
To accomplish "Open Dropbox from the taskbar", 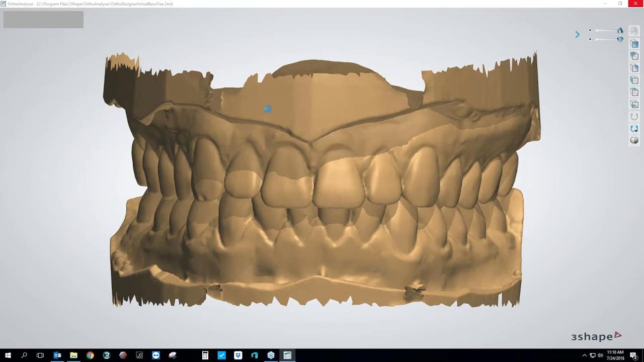I will tap(238, 355).
